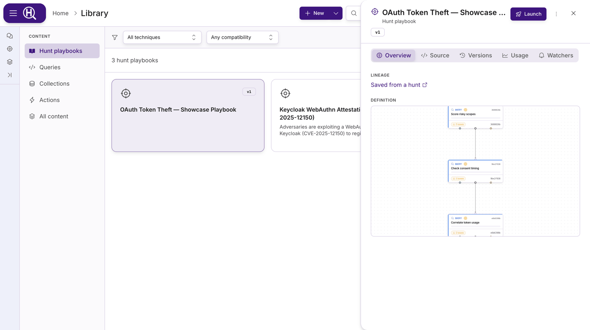Viewport: 590px width, 330px height.
Task: Go to Home in the breadcrumb
Action: 61,13
